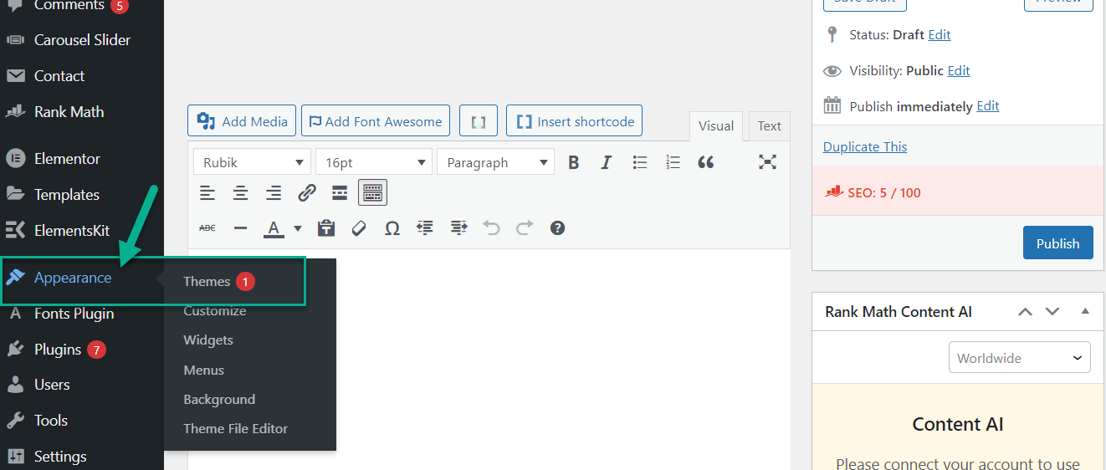Screen dimensions: 1106x470
Task: Open the SEO 5 / 100 score
Action: [873, 192]
